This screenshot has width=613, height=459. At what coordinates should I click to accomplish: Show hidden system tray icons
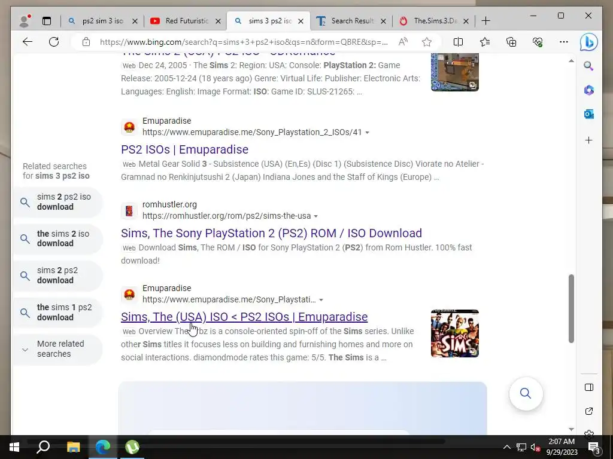(506, 447)
